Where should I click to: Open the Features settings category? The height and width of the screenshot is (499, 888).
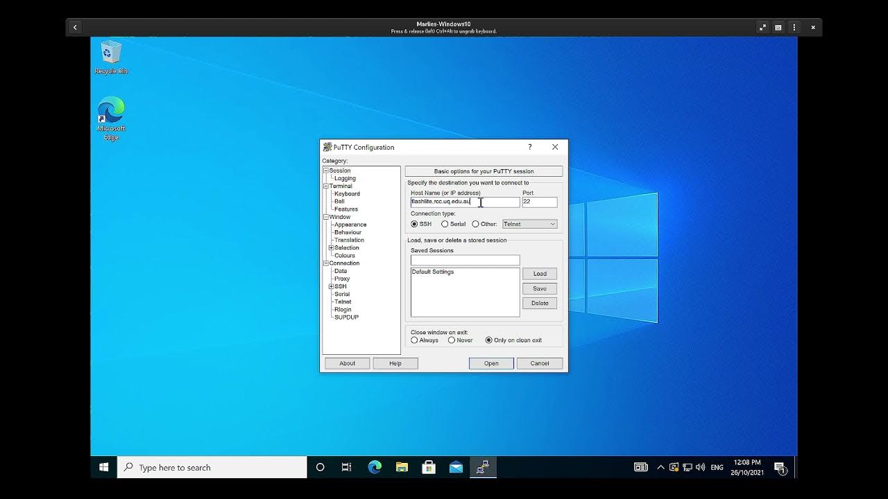click(x=346, y=209)
